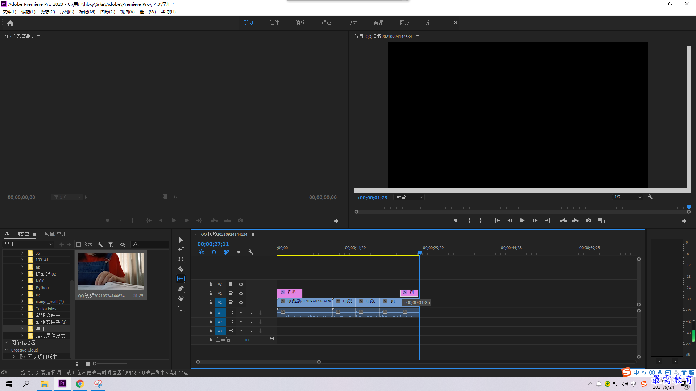Viewport: 696px width, 391px height.
Task: Click the QQ视频20210924144634 thumbnail
Action: [111, 271]
